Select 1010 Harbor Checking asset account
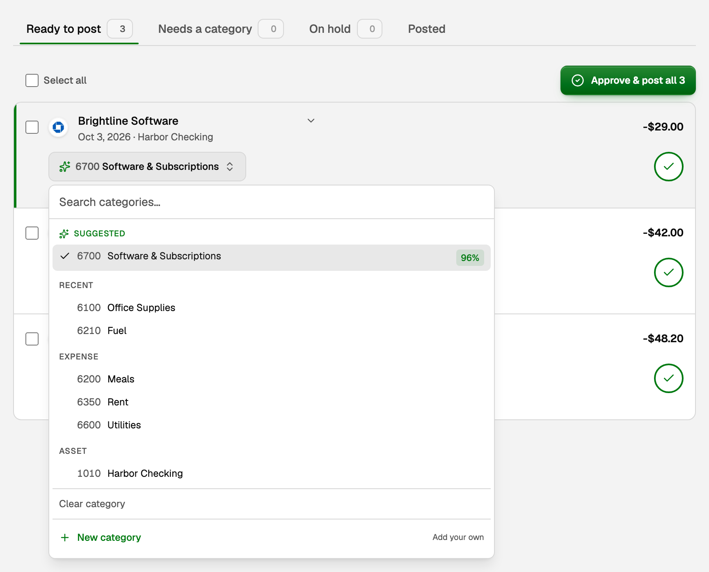 point(272,474)
